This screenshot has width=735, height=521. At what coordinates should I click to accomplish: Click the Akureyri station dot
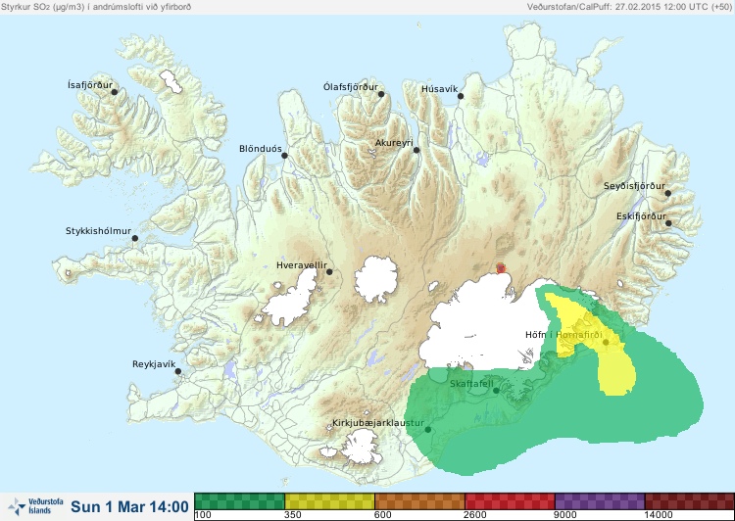[x=416, y=150]
